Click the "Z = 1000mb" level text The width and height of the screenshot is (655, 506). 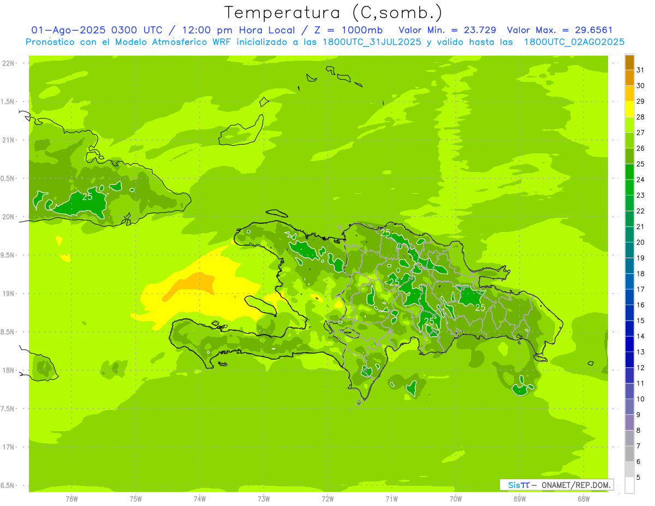click(349, 30)
